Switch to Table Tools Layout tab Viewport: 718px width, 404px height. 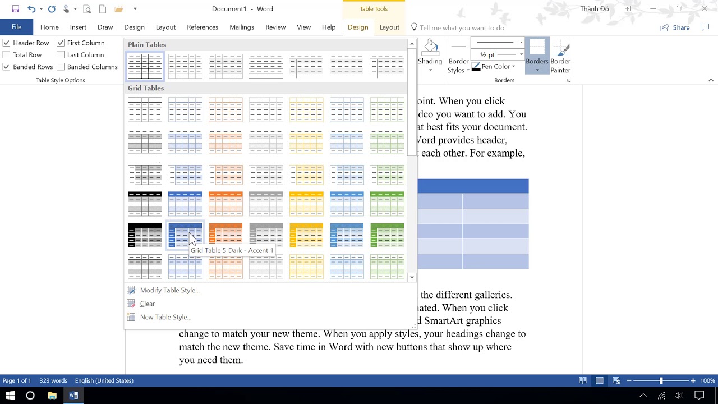(389, 27)
